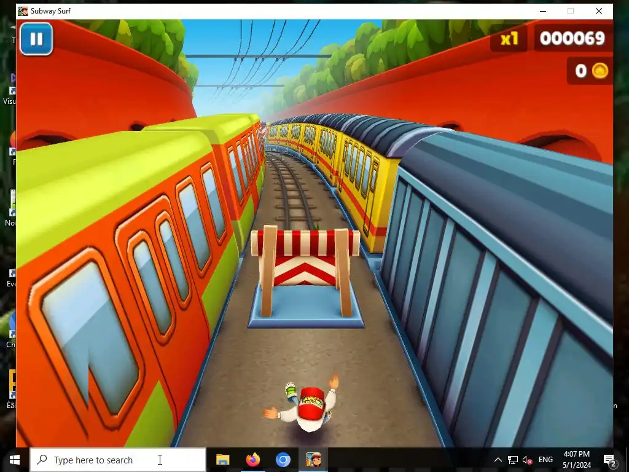This screenshot has height=472, width=629.
Task: Switch input language via ENG indicator
Action: coord(545,460)
